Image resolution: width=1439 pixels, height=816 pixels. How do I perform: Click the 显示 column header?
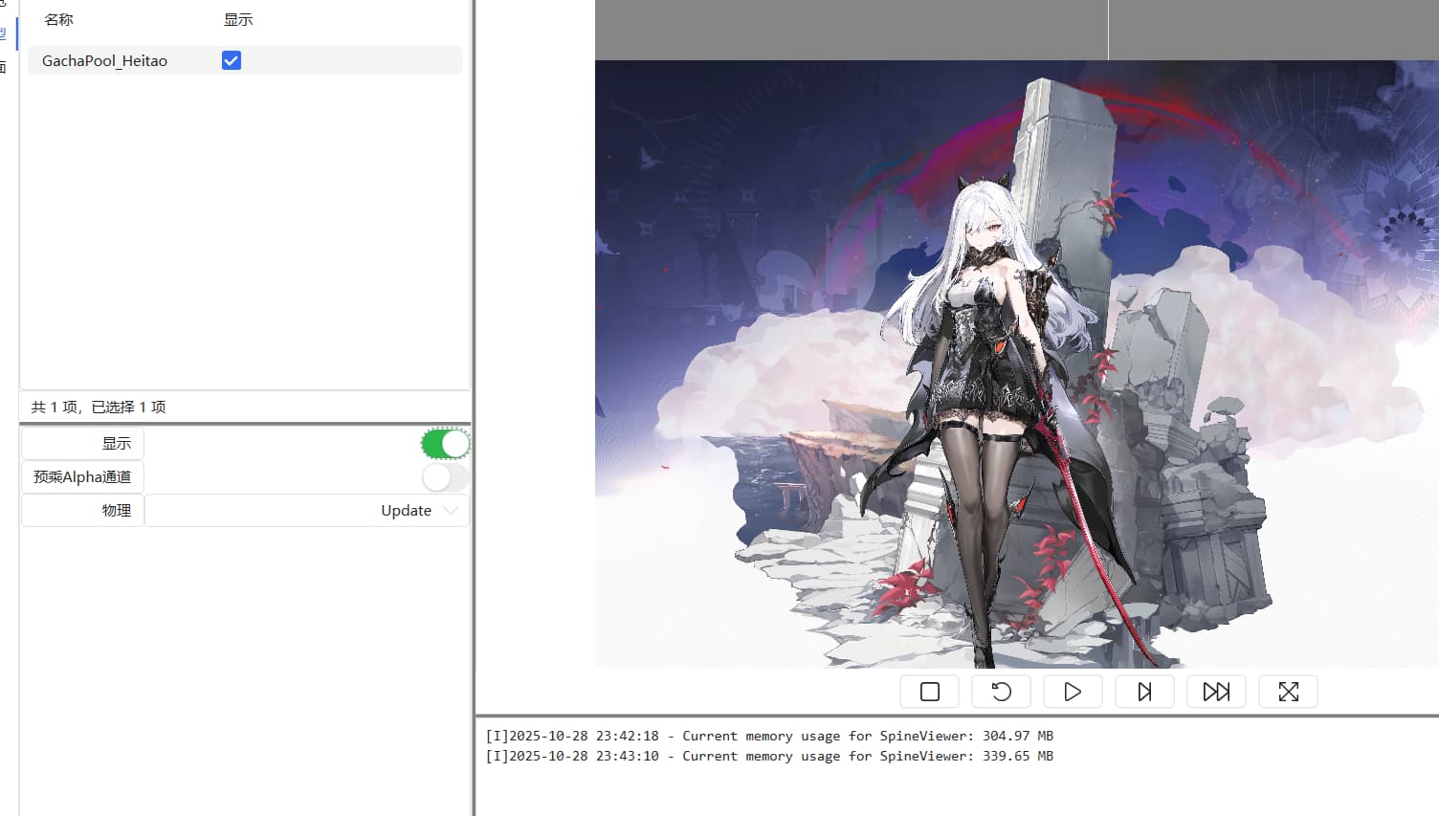(238, 20)
